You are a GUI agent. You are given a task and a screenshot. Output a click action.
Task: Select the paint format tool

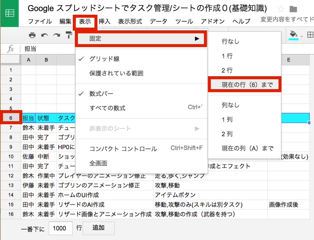pos(69,35)
